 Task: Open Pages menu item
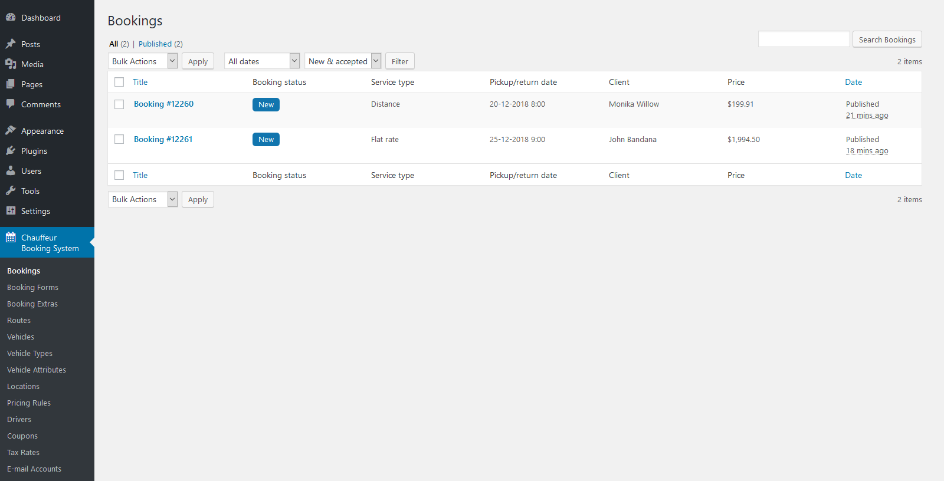[47, 84]
